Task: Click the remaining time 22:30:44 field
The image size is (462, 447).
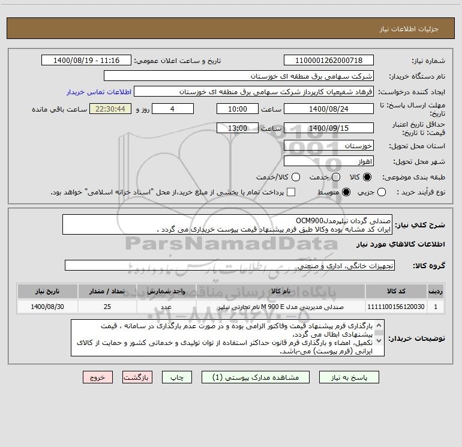Action: (110, 109)
